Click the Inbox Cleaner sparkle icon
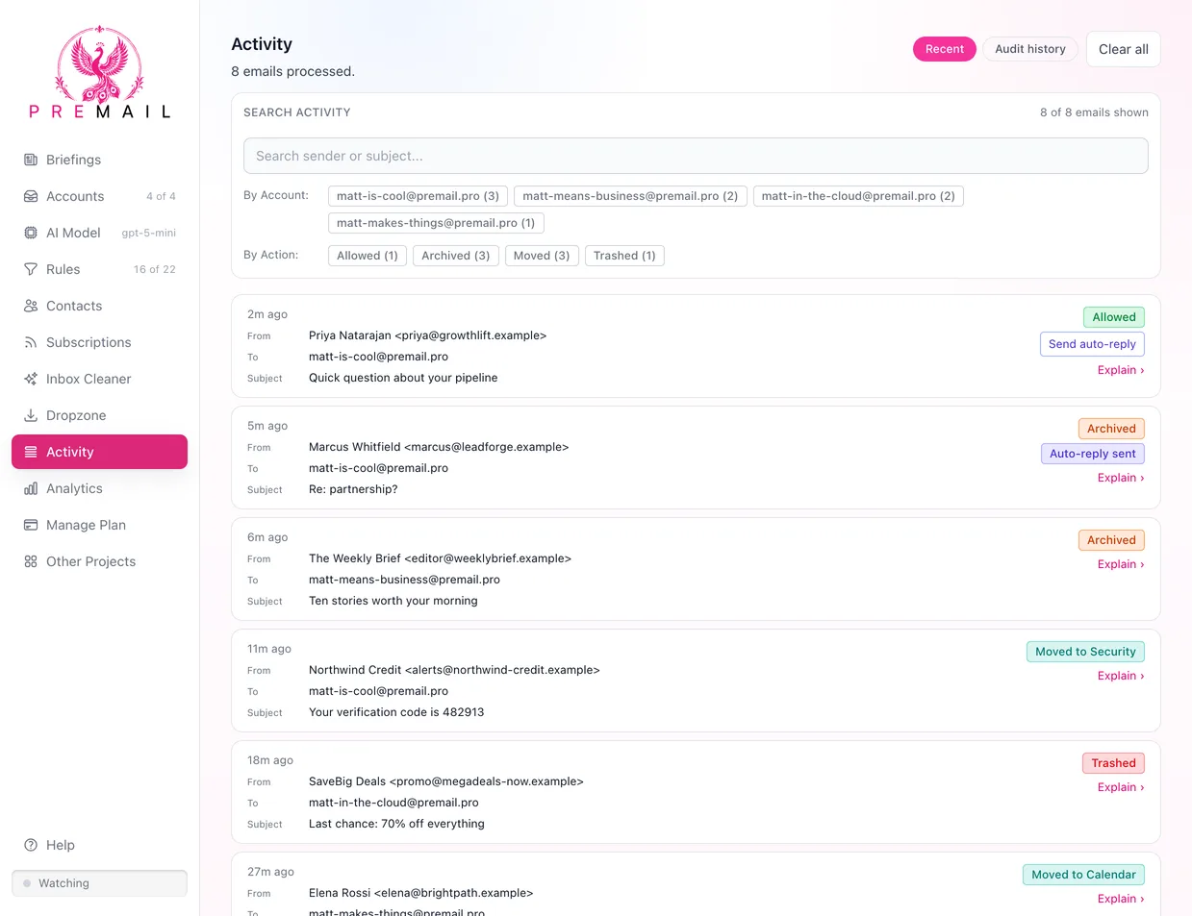1192x916 pixels. [x=31, y=379]
